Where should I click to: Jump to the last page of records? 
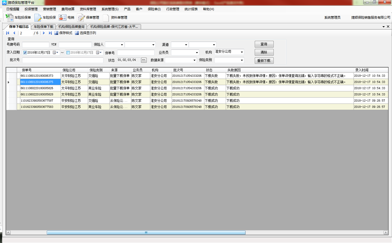point(50,33)
